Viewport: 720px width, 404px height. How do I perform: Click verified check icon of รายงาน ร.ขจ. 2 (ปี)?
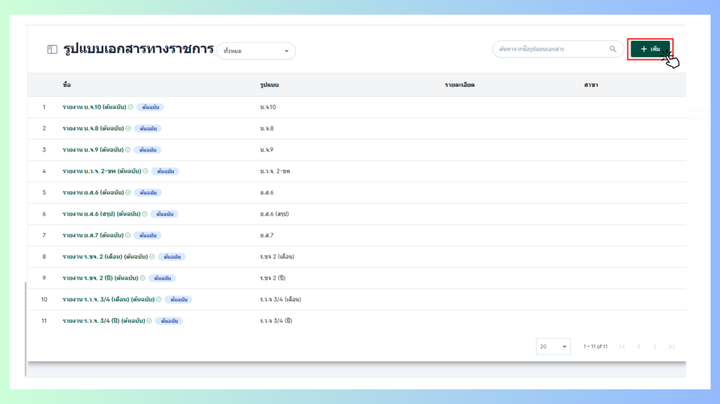click(x=142, y=278)
